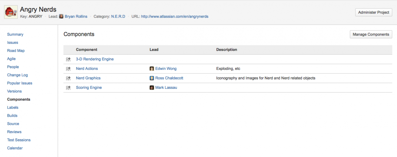The image size is (397, 157).
Task: Click the Description column header
Action: coord(227,50)
